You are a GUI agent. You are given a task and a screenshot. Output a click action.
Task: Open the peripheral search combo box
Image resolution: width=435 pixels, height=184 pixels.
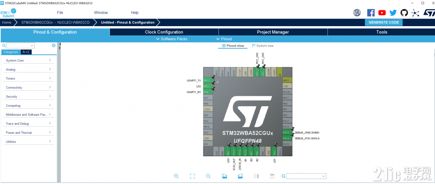click(20, 45)
